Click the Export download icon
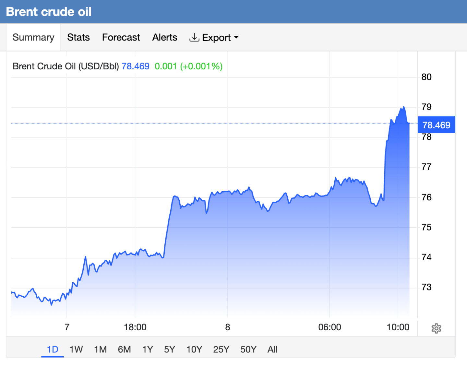467x366 pixels. point(194,38)
